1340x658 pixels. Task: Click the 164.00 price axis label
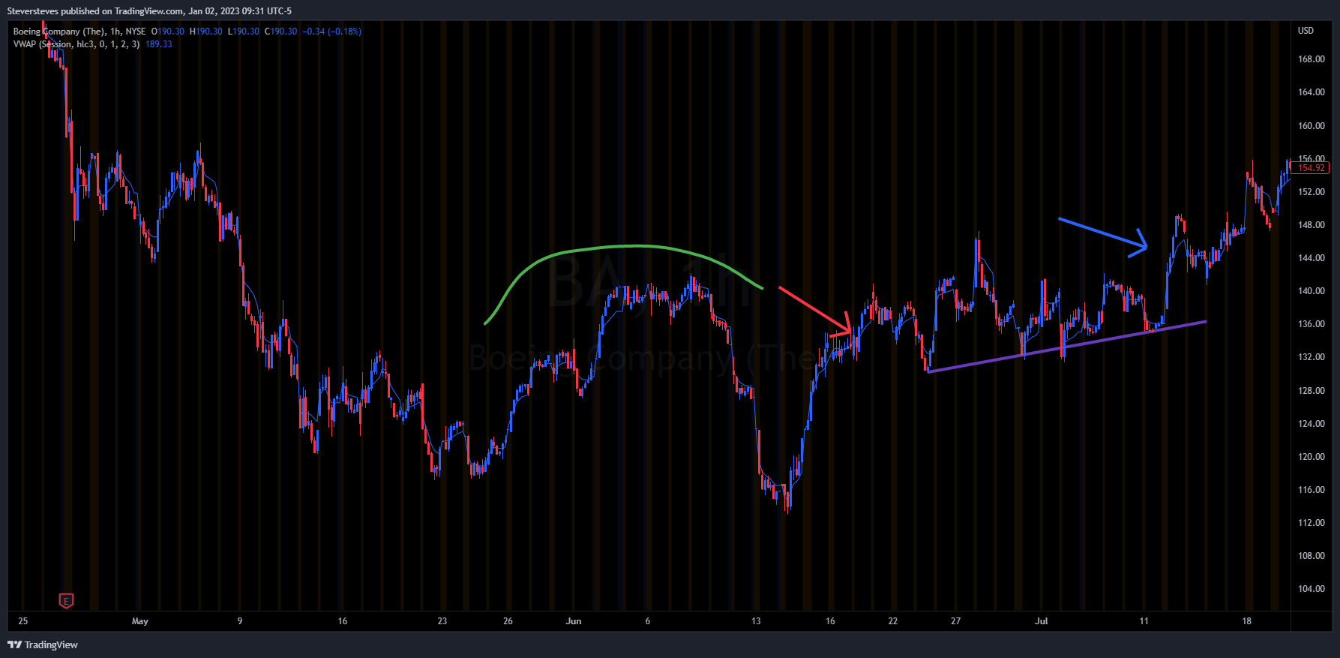coord(1311,92)
